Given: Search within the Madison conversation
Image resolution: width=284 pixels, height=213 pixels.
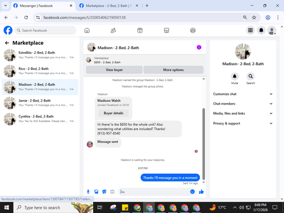Looking at the screenshot, I should [x=250, y=77].
